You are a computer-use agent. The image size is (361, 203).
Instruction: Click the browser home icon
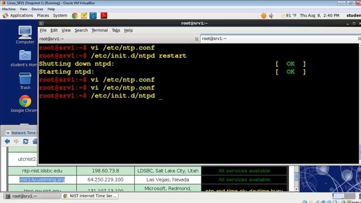click(x=35, y=141)
